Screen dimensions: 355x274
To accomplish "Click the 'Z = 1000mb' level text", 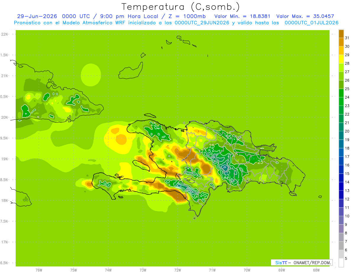I will click(x=187, y=16).
